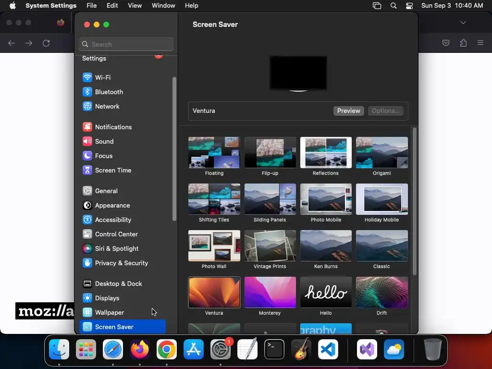Pick the Sliding Panels screen saver

(x=270, y=199)
